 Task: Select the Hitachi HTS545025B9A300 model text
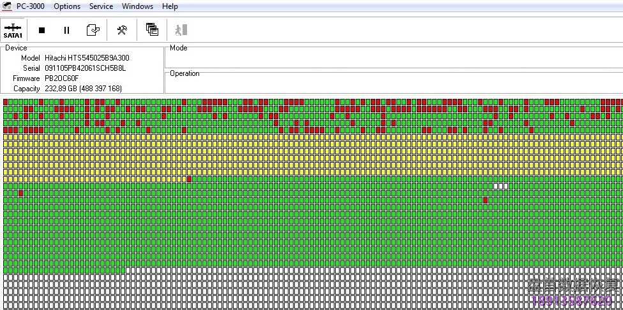pyautogui.click(x=87, y=58)
